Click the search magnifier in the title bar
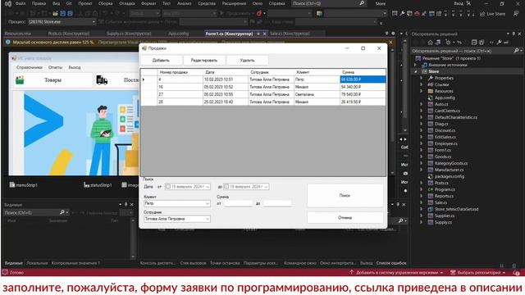This screenshot has height=295, width=525. click(x=362, y=3)
